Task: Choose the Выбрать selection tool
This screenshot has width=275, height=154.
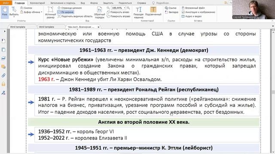Action: tap(14, 12)
